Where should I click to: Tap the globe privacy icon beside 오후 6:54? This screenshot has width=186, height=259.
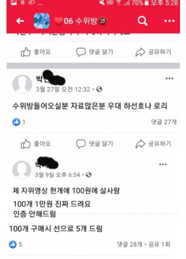tap(89, 175)
